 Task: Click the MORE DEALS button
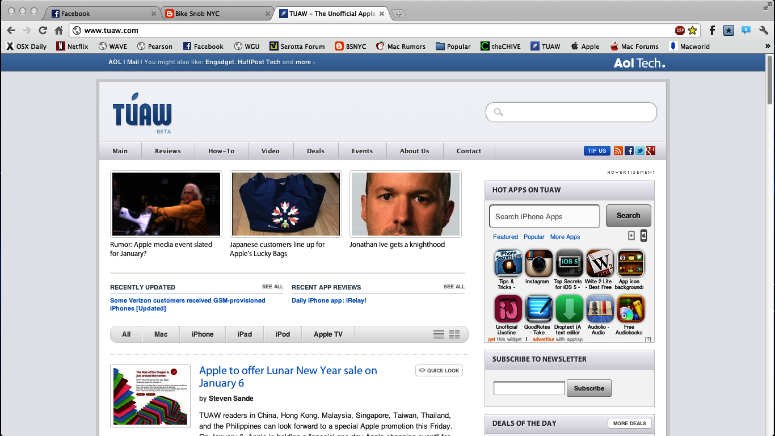point(629,423)
